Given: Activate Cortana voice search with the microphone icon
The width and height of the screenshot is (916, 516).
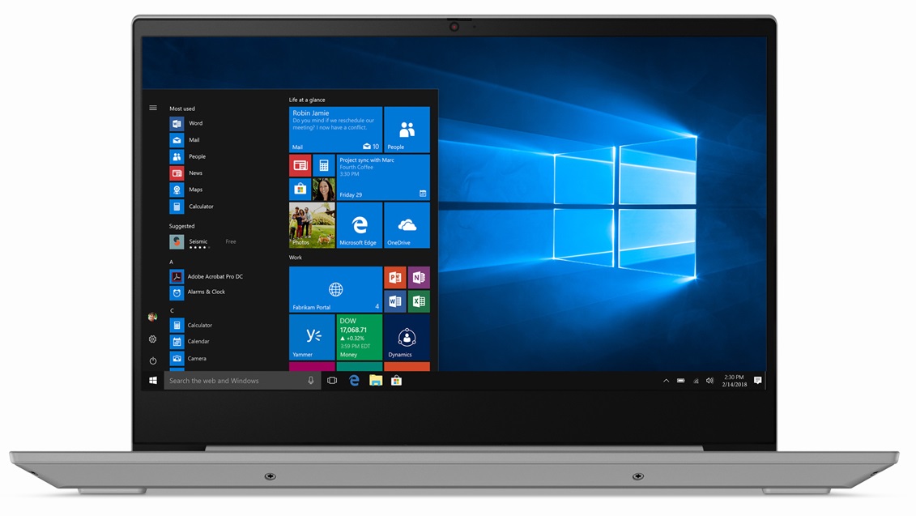Looking at the screenshot, I should coord(311,380).
